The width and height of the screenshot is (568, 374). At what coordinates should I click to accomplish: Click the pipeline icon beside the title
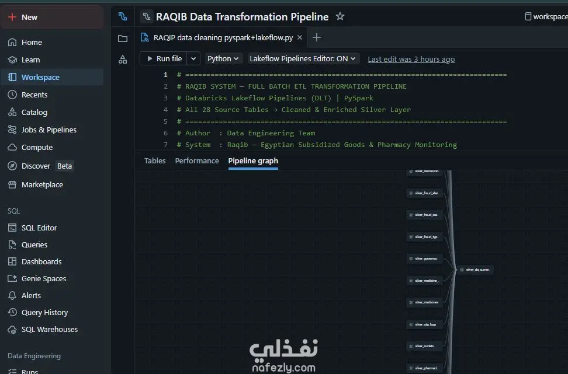(x=147, y=17)
